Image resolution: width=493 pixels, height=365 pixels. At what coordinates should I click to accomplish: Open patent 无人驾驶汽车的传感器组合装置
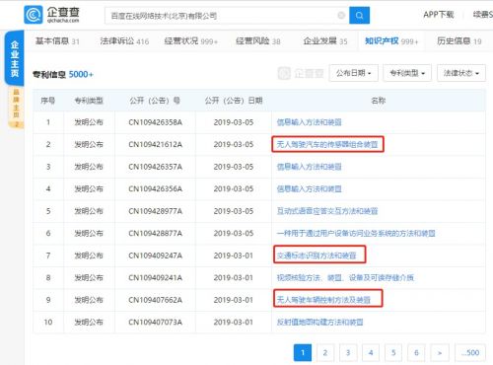click(327, 144)
